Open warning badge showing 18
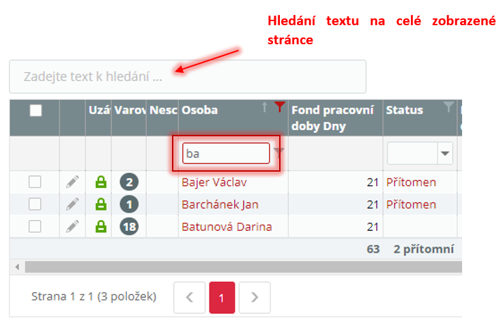 (129, 227)
